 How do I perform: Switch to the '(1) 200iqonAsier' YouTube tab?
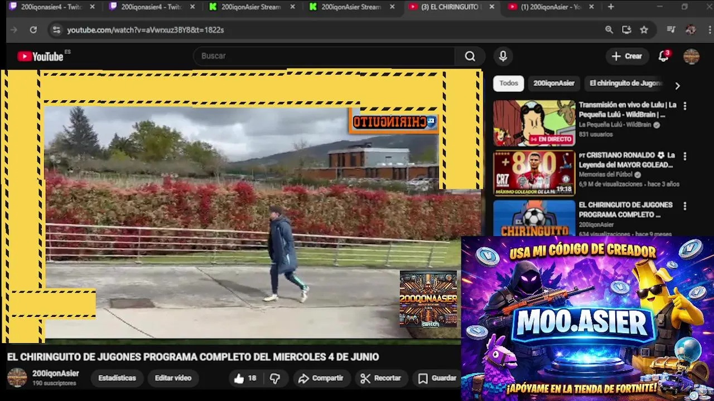[551, 7]
